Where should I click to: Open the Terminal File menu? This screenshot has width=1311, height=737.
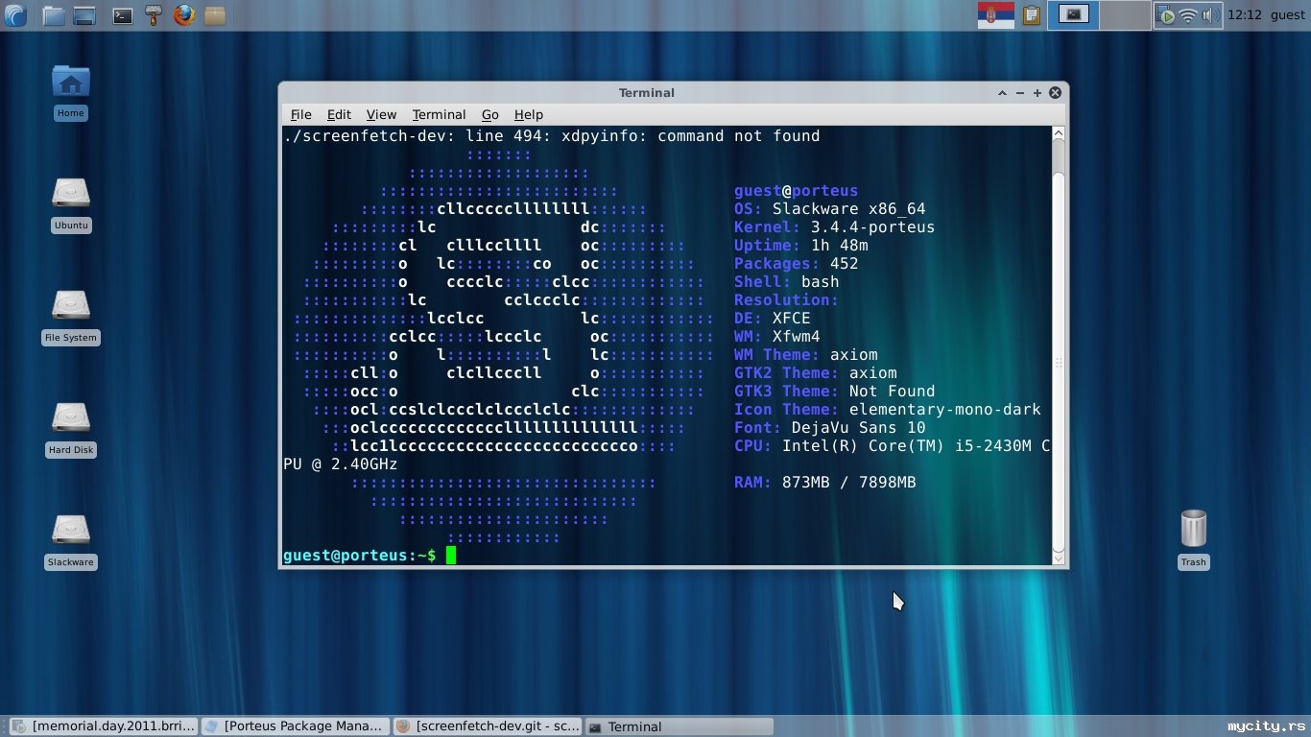coord(300,114)
